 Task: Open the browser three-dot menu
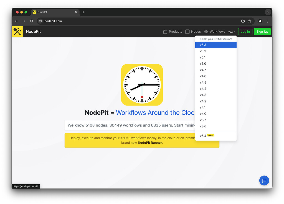pos(268,21)
